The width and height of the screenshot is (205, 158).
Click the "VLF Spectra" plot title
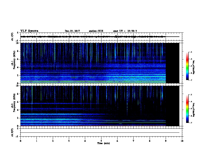29,31
